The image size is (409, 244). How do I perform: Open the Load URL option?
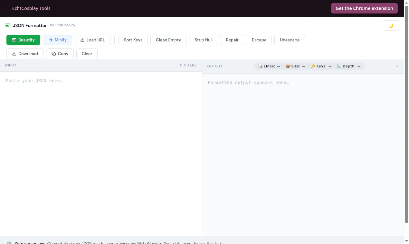pos(92,40)
